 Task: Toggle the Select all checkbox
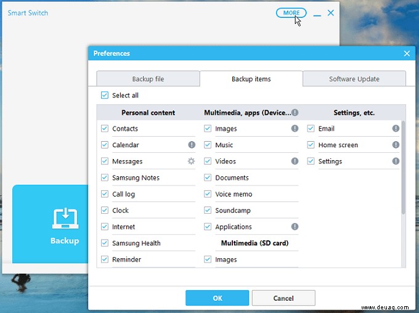[x=105, y=95]
